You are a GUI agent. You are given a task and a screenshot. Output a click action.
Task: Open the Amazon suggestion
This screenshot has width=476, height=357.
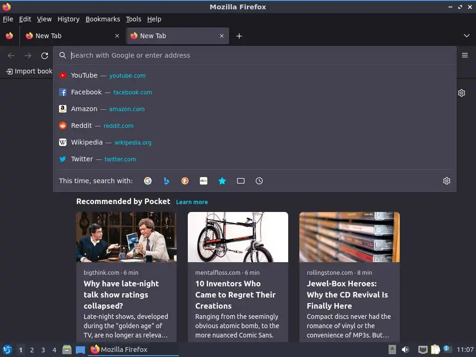(254, 109)
